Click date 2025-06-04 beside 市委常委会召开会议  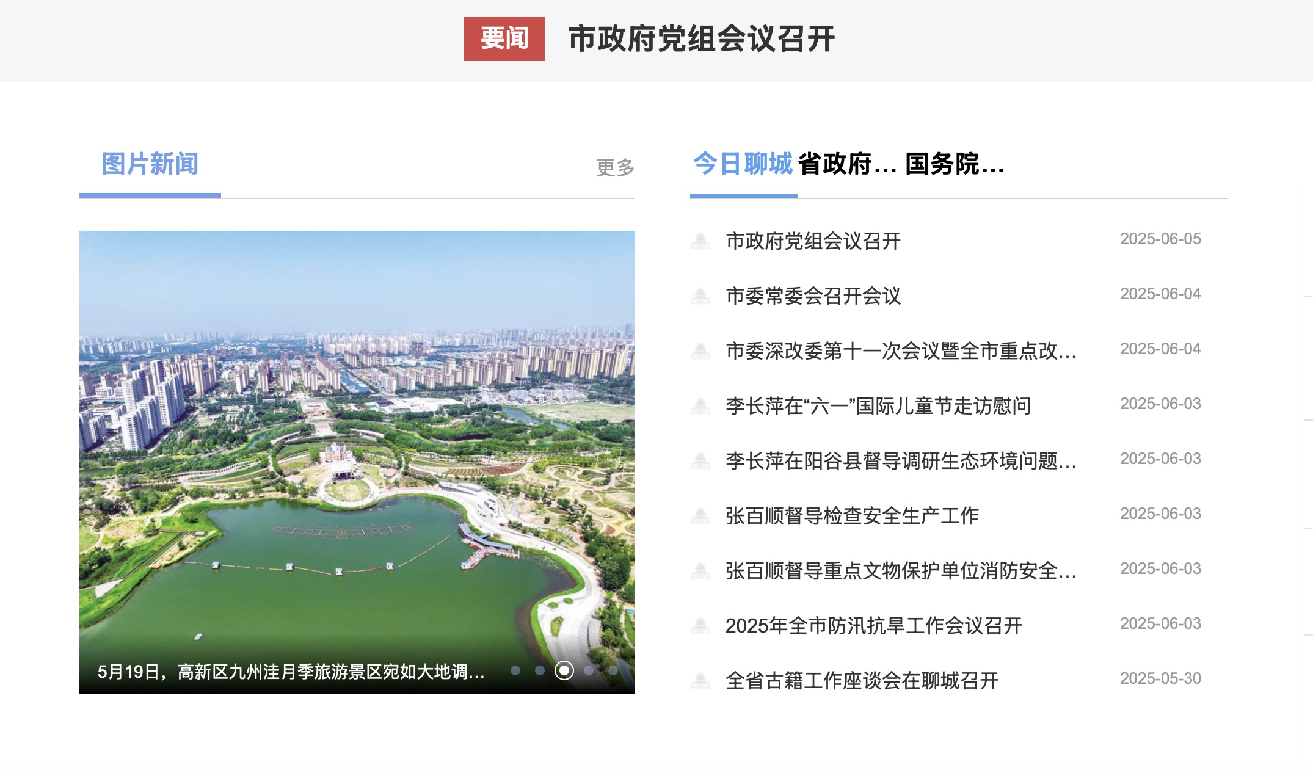(1160, 294)
